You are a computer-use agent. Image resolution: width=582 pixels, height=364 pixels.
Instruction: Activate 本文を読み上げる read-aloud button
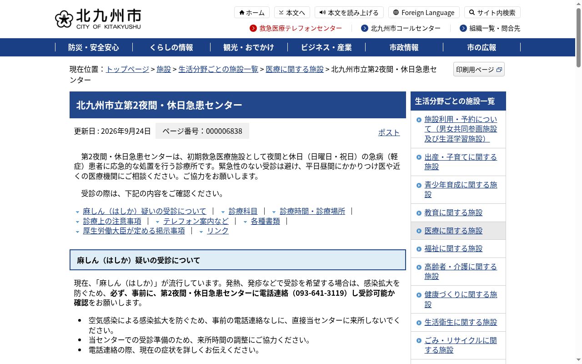(349, 12)
